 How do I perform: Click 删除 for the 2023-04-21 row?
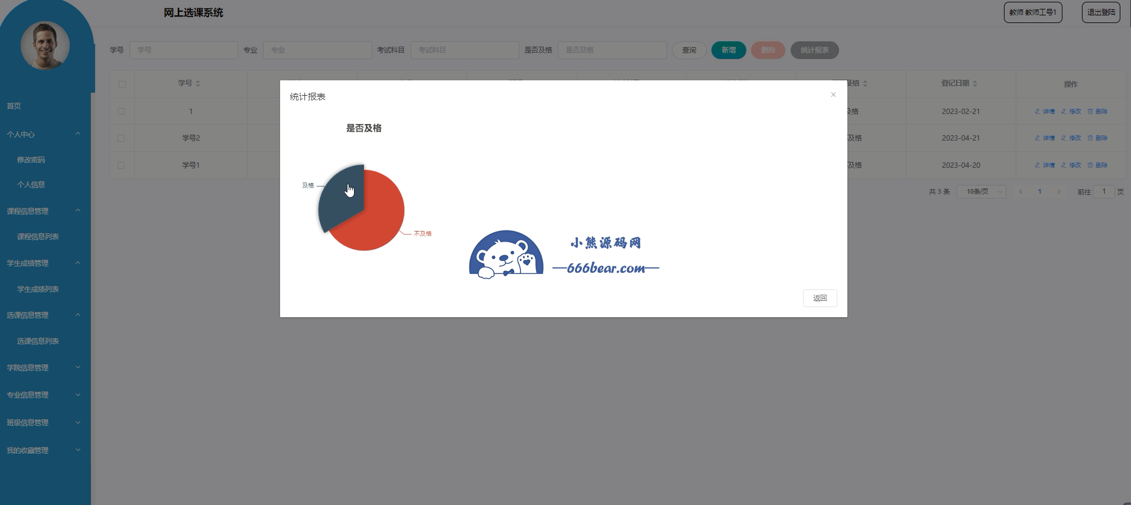point(1097,138)
